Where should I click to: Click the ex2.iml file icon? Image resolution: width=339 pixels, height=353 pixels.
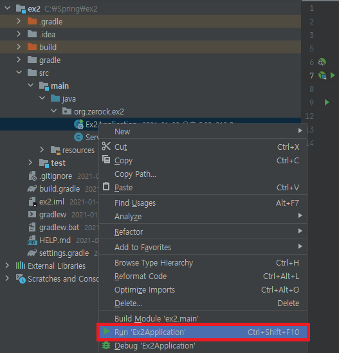32,201
